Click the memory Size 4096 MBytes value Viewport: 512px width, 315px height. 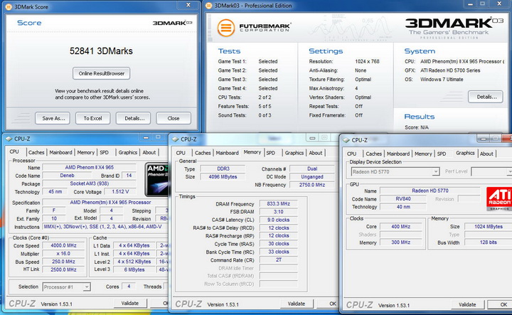tap(223, 176)
